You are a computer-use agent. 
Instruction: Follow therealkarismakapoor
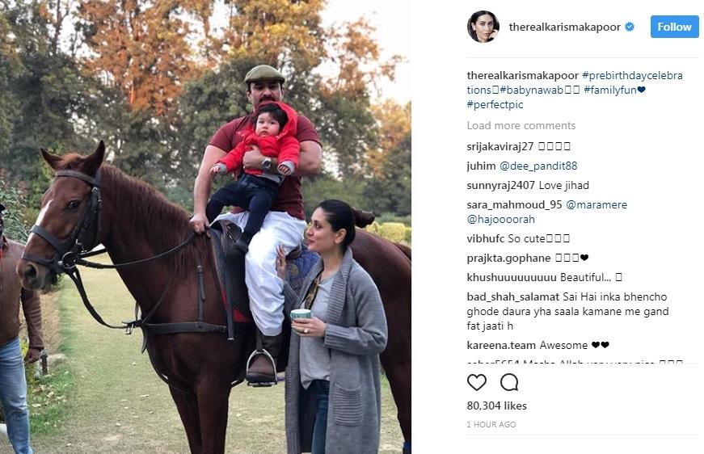[x=674, y=27]
